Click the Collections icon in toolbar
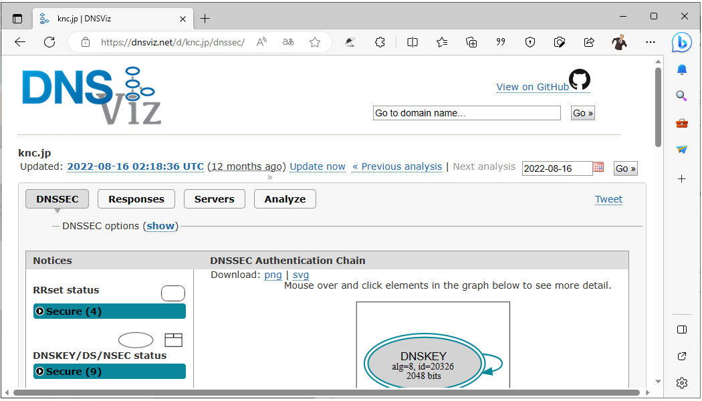 coord(471,42)
